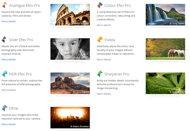Click the green leaf photo by Mike Moats

pos(165,83)
